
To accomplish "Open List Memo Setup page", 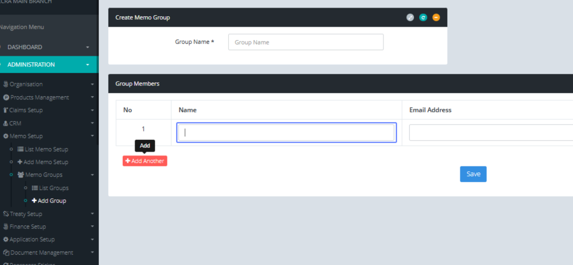I will coord(46,149).
